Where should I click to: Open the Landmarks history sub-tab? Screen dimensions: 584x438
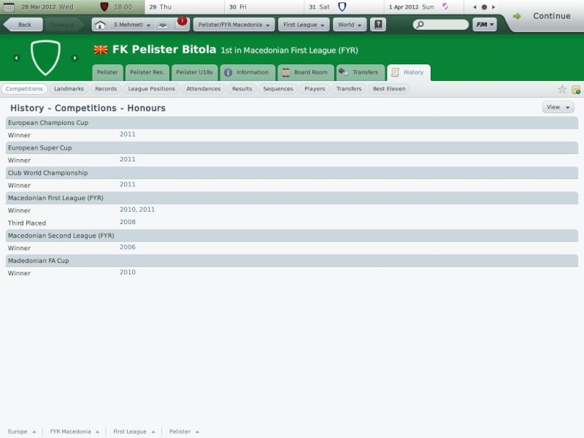pos(69,89)
